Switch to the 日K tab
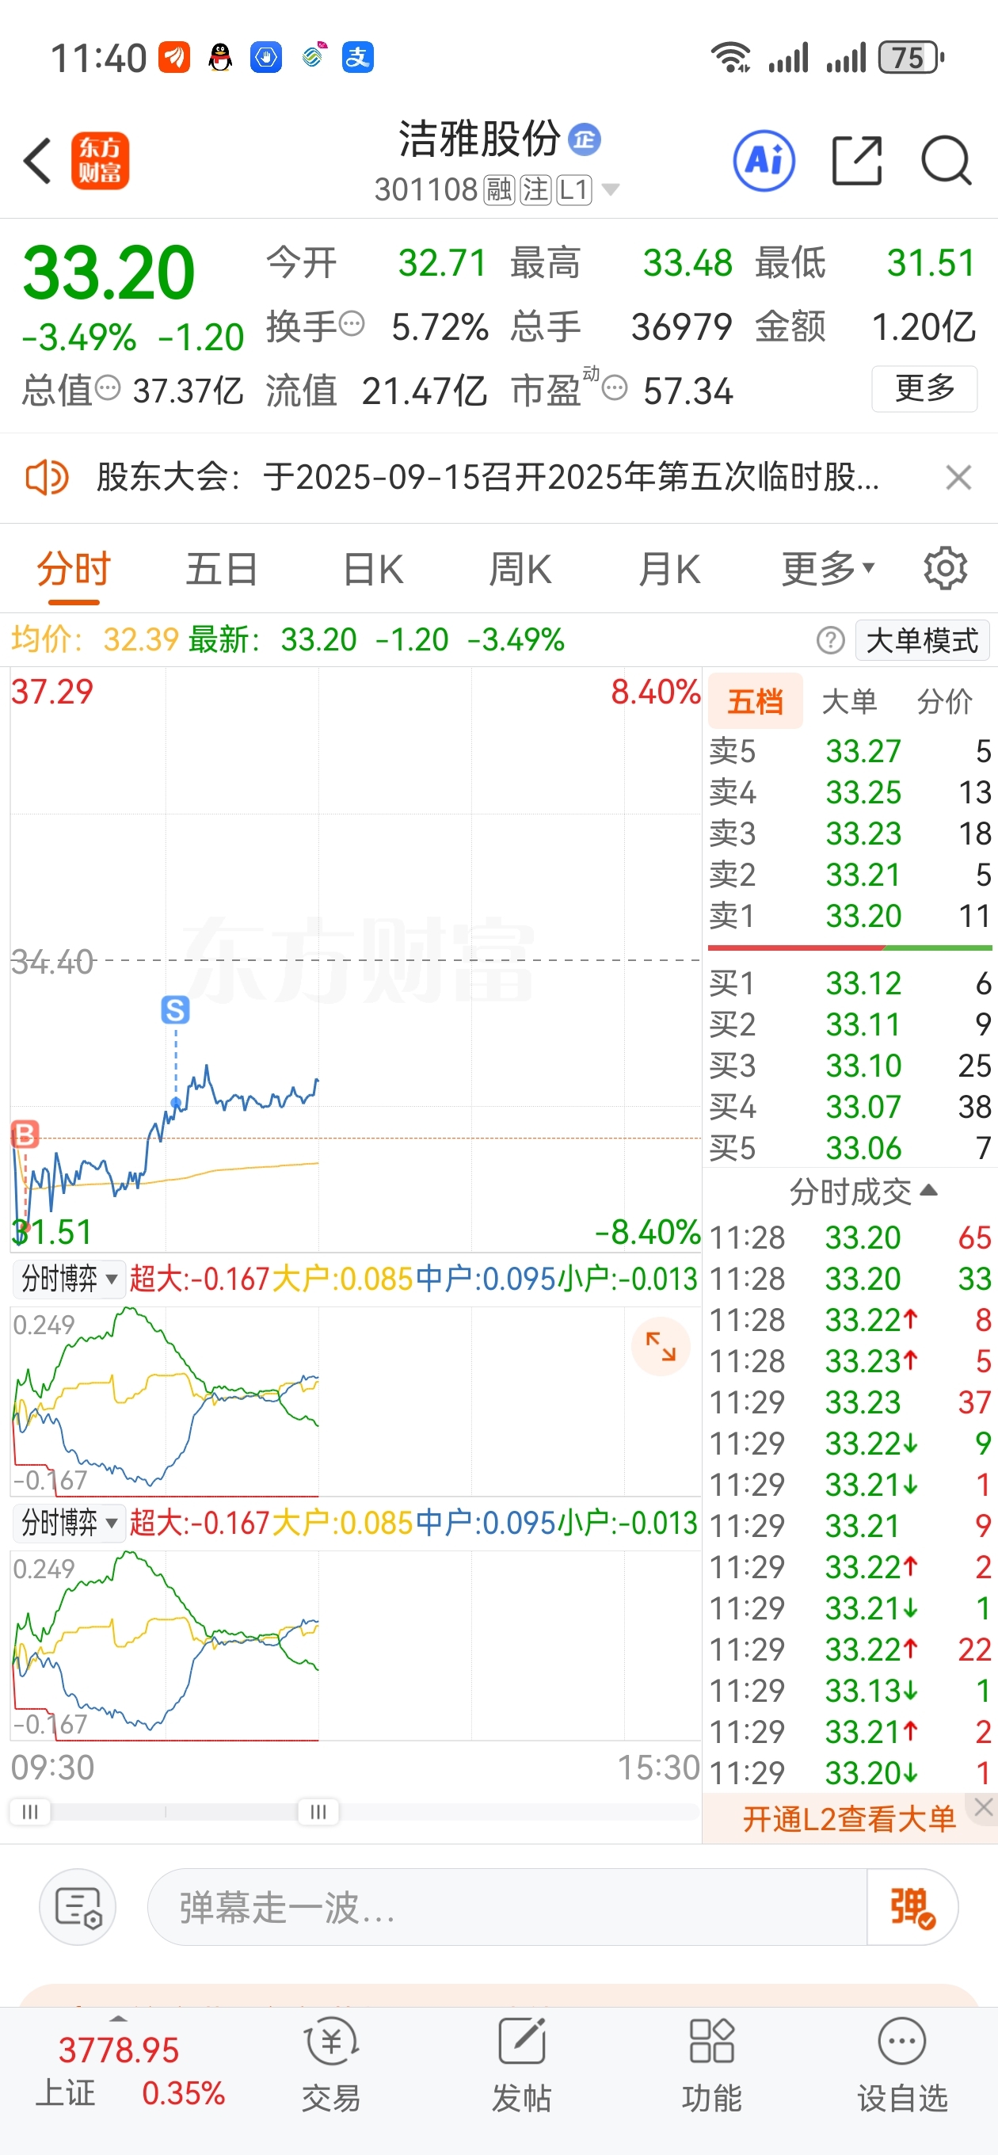This screenshot has width=998, height=2155. pos(373,569)
